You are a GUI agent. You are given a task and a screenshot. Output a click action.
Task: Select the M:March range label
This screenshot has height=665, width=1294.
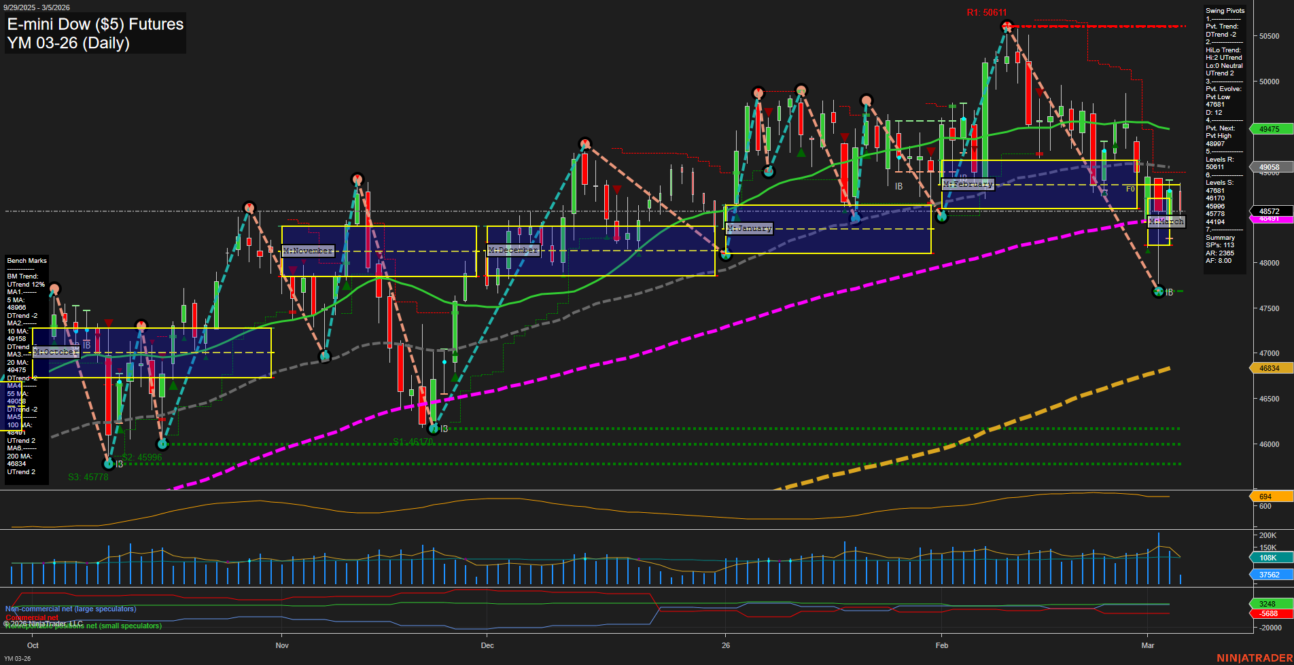[1166, 221]
